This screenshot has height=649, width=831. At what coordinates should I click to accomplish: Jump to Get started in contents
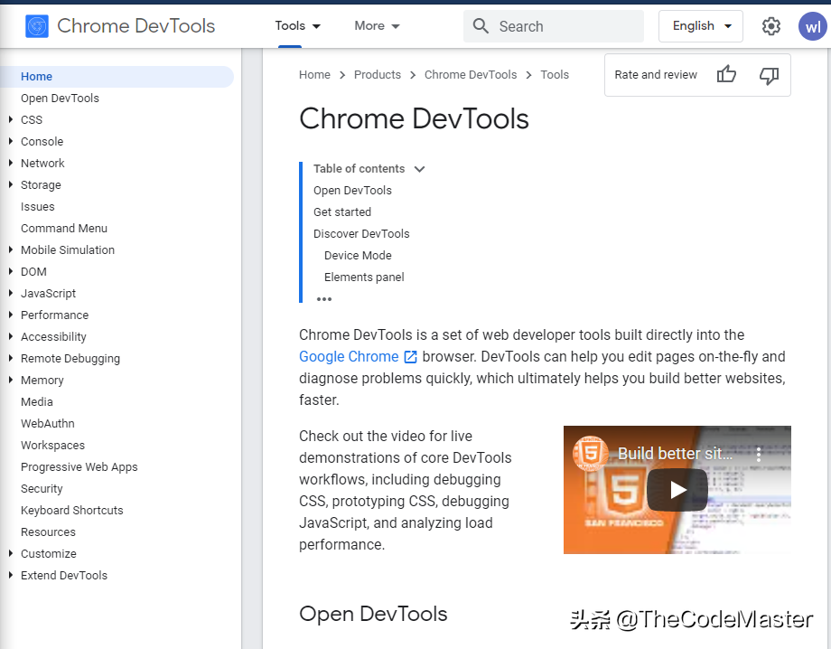tap(342, 212)
